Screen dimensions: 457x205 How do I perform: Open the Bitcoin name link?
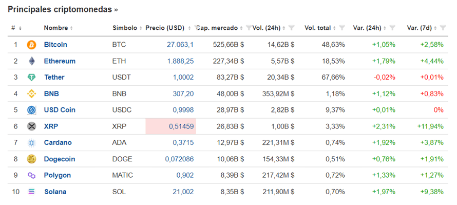(55, 45)
